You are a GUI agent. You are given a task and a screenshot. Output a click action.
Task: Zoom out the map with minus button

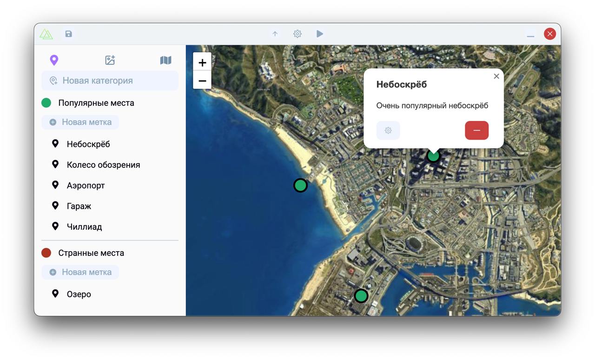(202, 80)
